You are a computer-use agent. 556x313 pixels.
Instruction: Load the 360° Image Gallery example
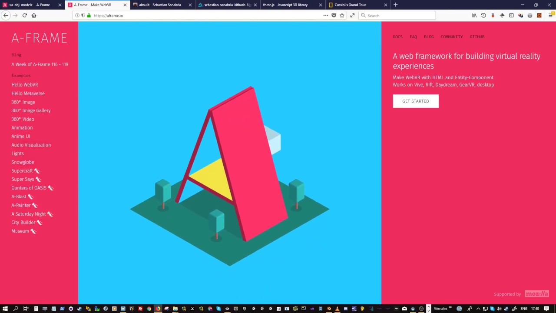point(31,110)
